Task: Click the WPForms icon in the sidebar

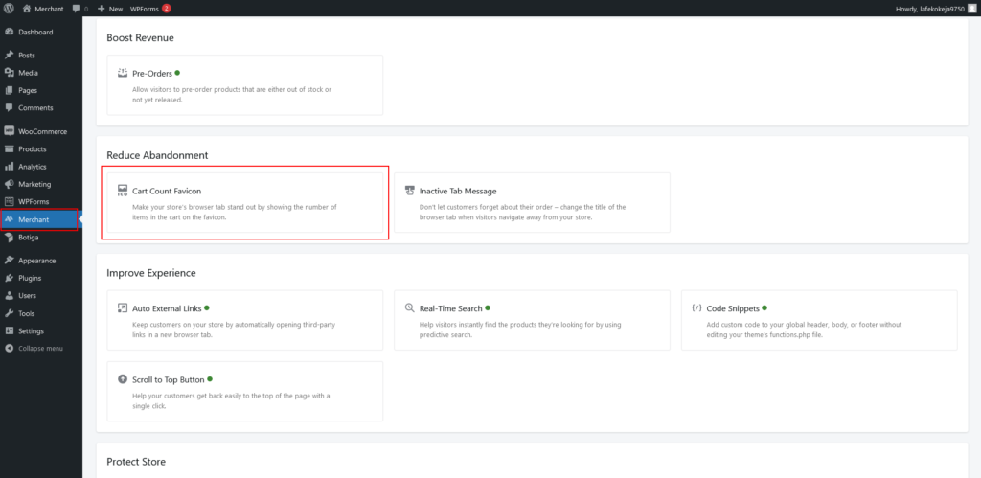Action: [9, 201]
